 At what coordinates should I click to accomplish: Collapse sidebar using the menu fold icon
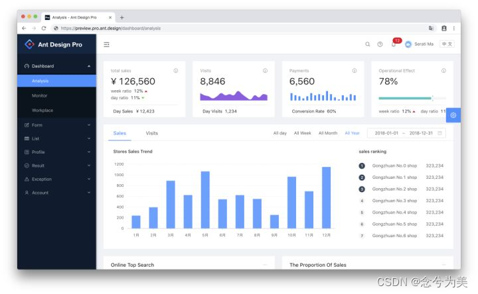[x=106, y=44]
